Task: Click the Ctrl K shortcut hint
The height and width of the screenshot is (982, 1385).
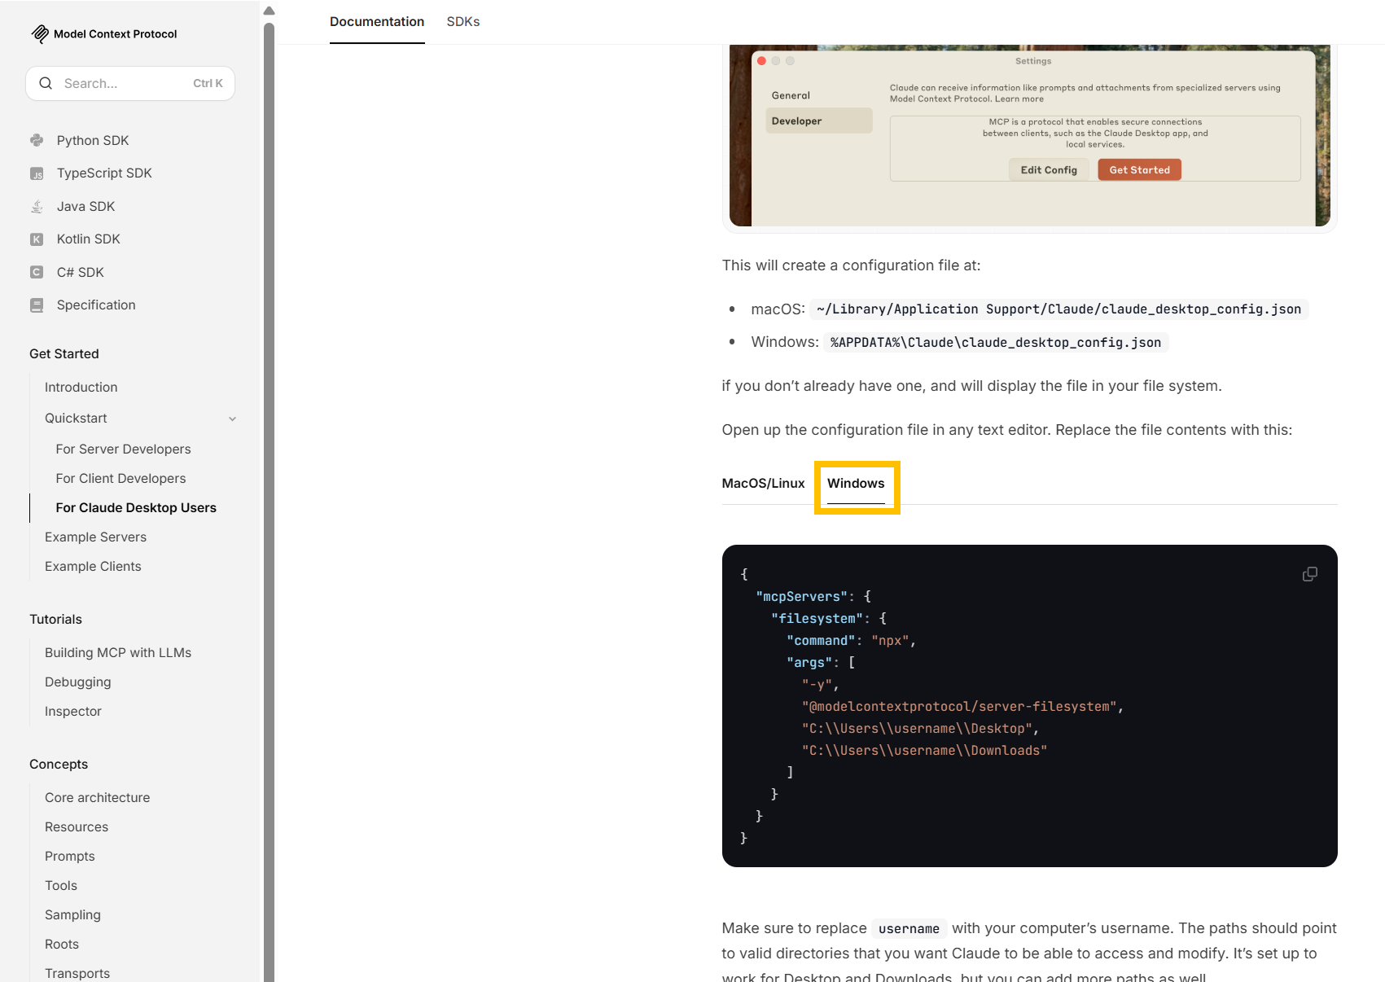Action: (208, 84)
